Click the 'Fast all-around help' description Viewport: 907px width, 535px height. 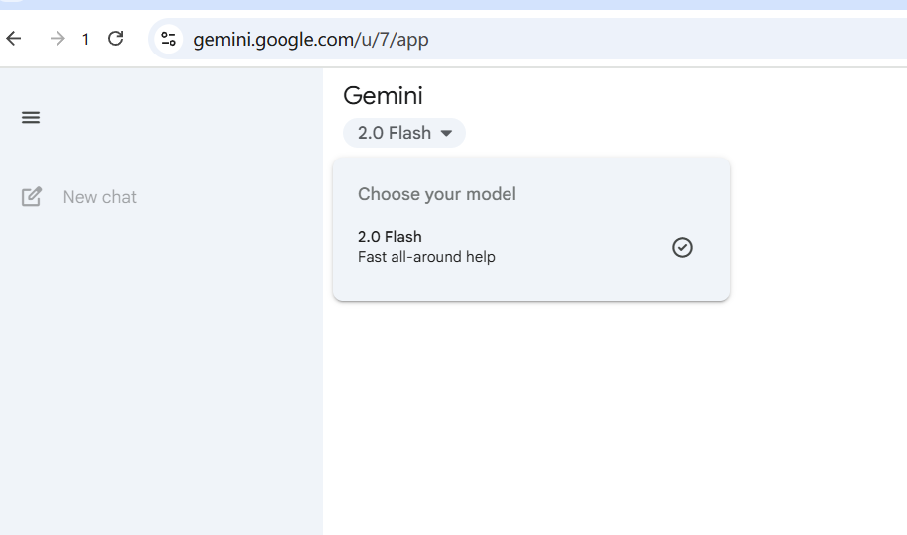coord(426,257)
